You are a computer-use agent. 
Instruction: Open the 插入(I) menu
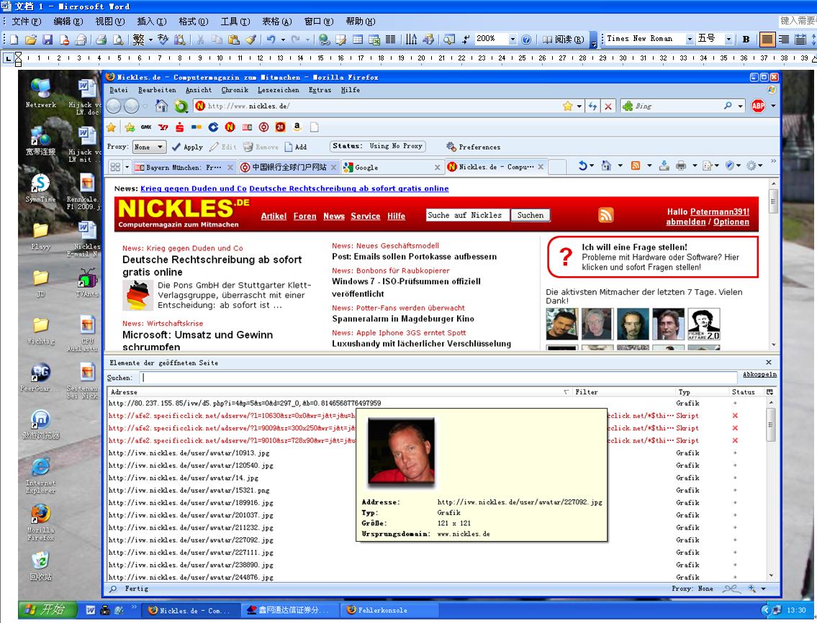[152, 22]
